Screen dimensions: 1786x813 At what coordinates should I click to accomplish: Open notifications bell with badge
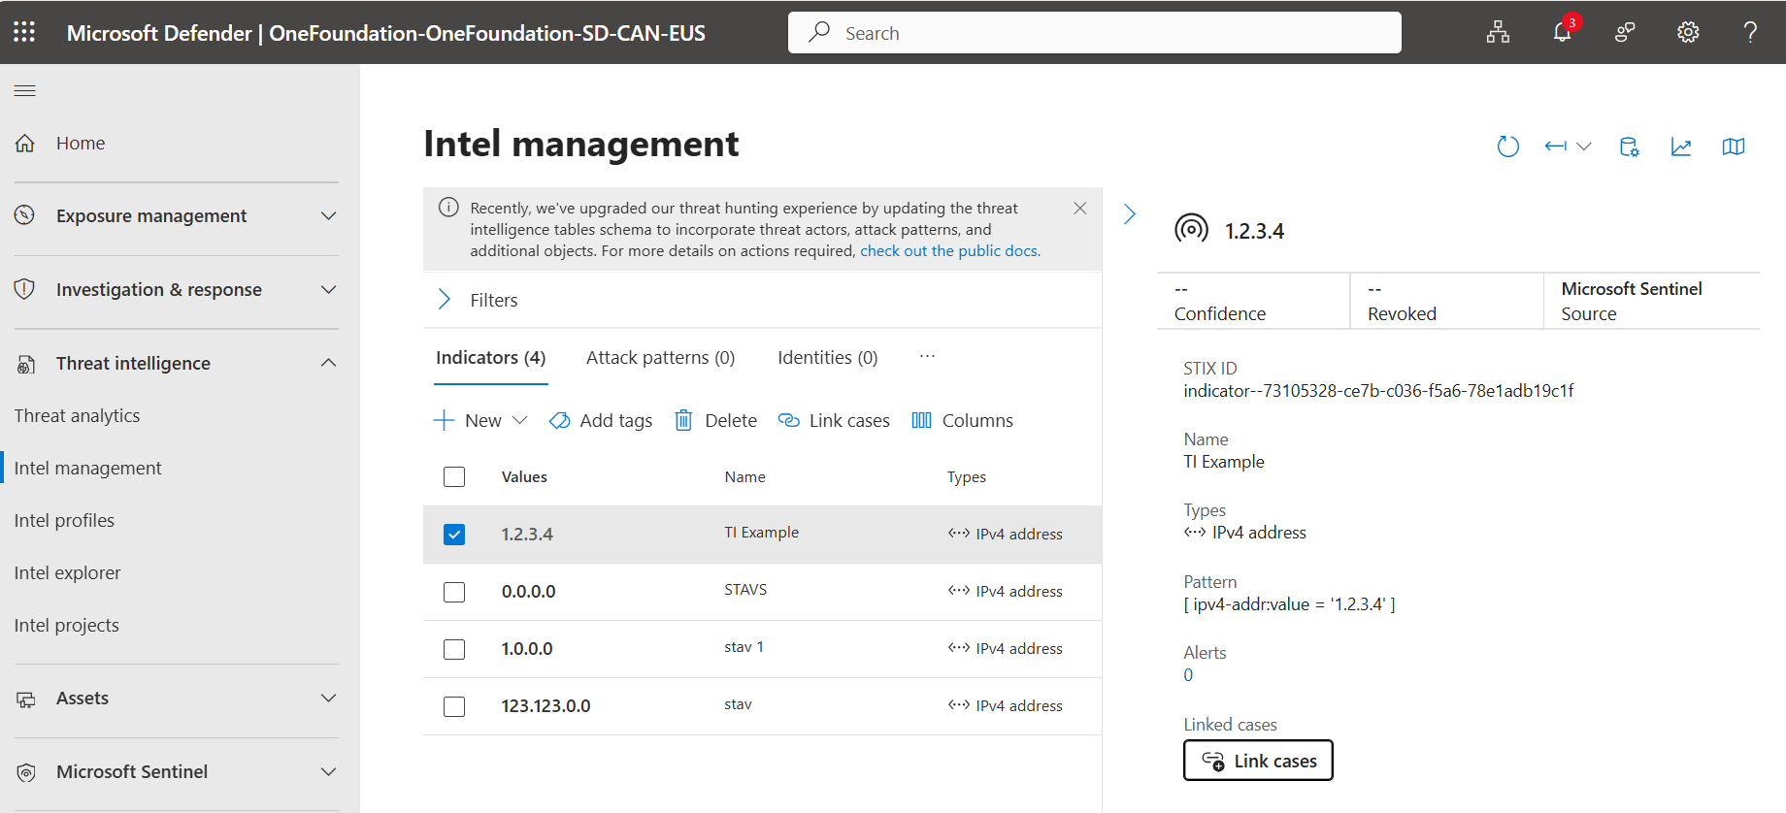tap(1562, 32)
